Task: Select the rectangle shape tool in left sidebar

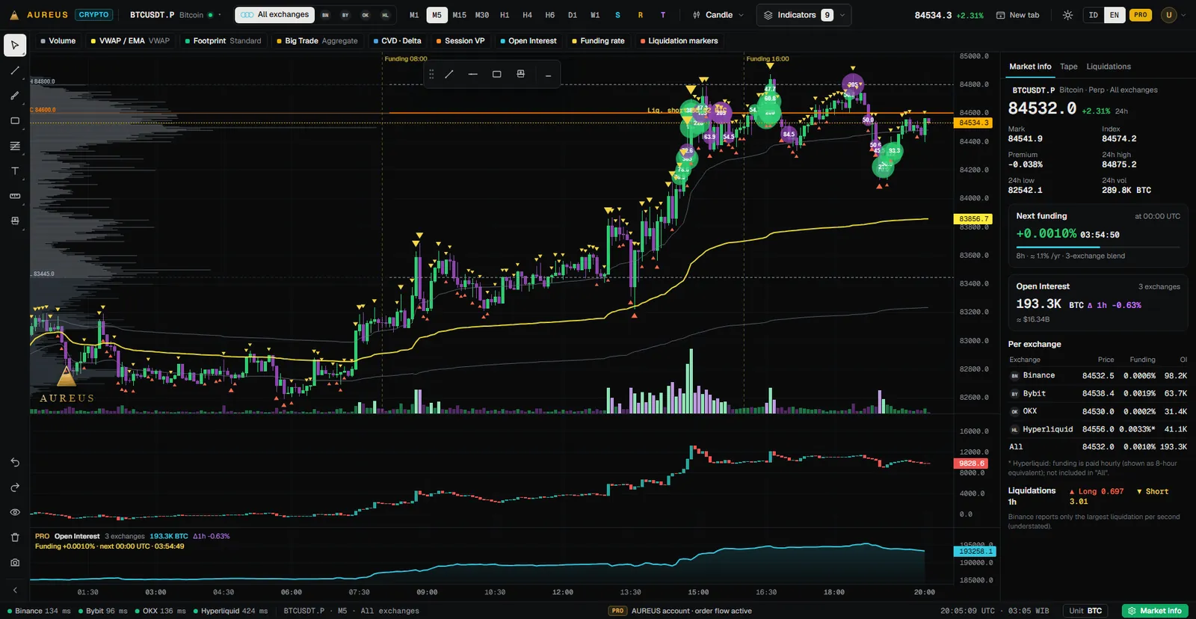Action: click(15, 120)
